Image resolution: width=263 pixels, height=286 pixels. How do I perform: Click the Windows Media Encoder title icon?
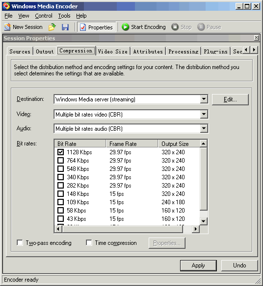6,6
